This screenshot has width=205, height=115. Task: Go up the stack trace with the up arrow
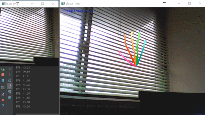coord(10,69)
